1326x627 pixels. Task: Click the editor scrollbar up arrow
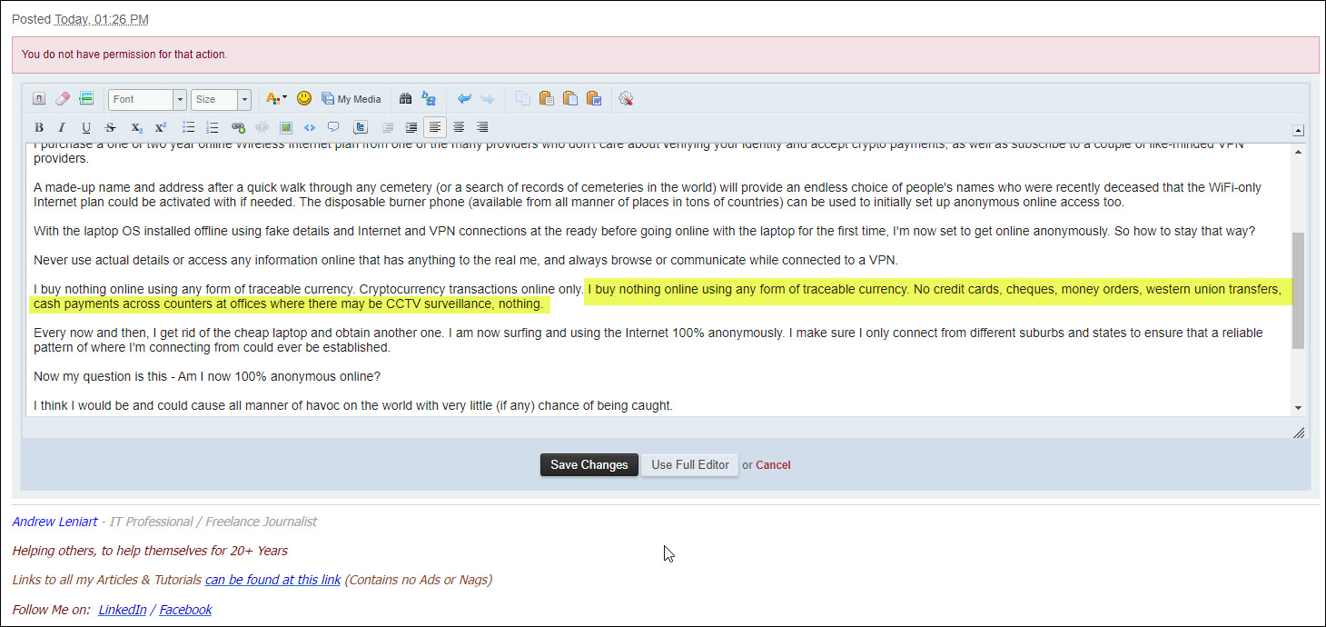1298,153
